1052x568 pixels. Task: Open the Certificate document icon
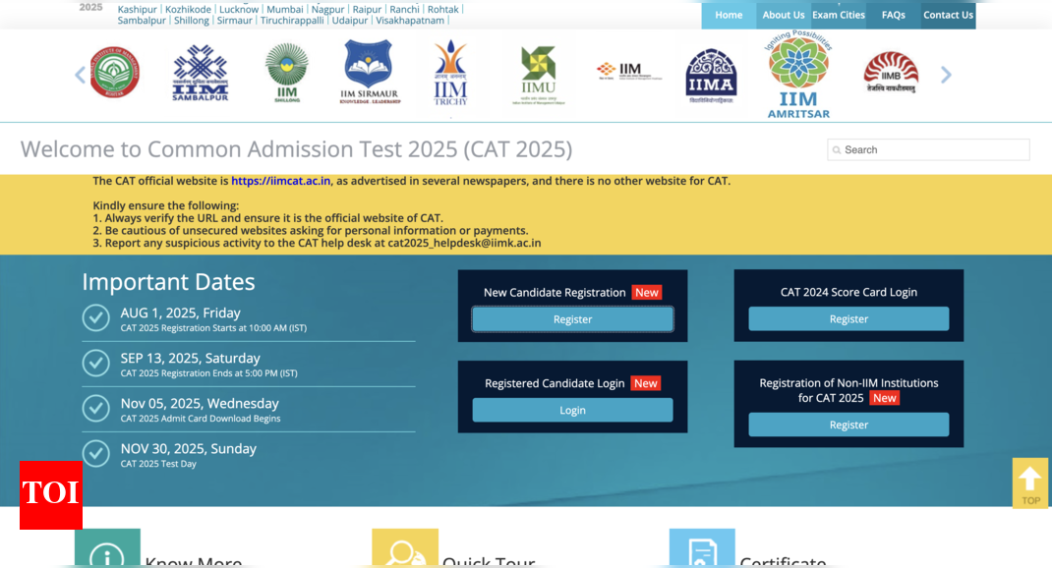pyautogui.click(x=702, y=548)
